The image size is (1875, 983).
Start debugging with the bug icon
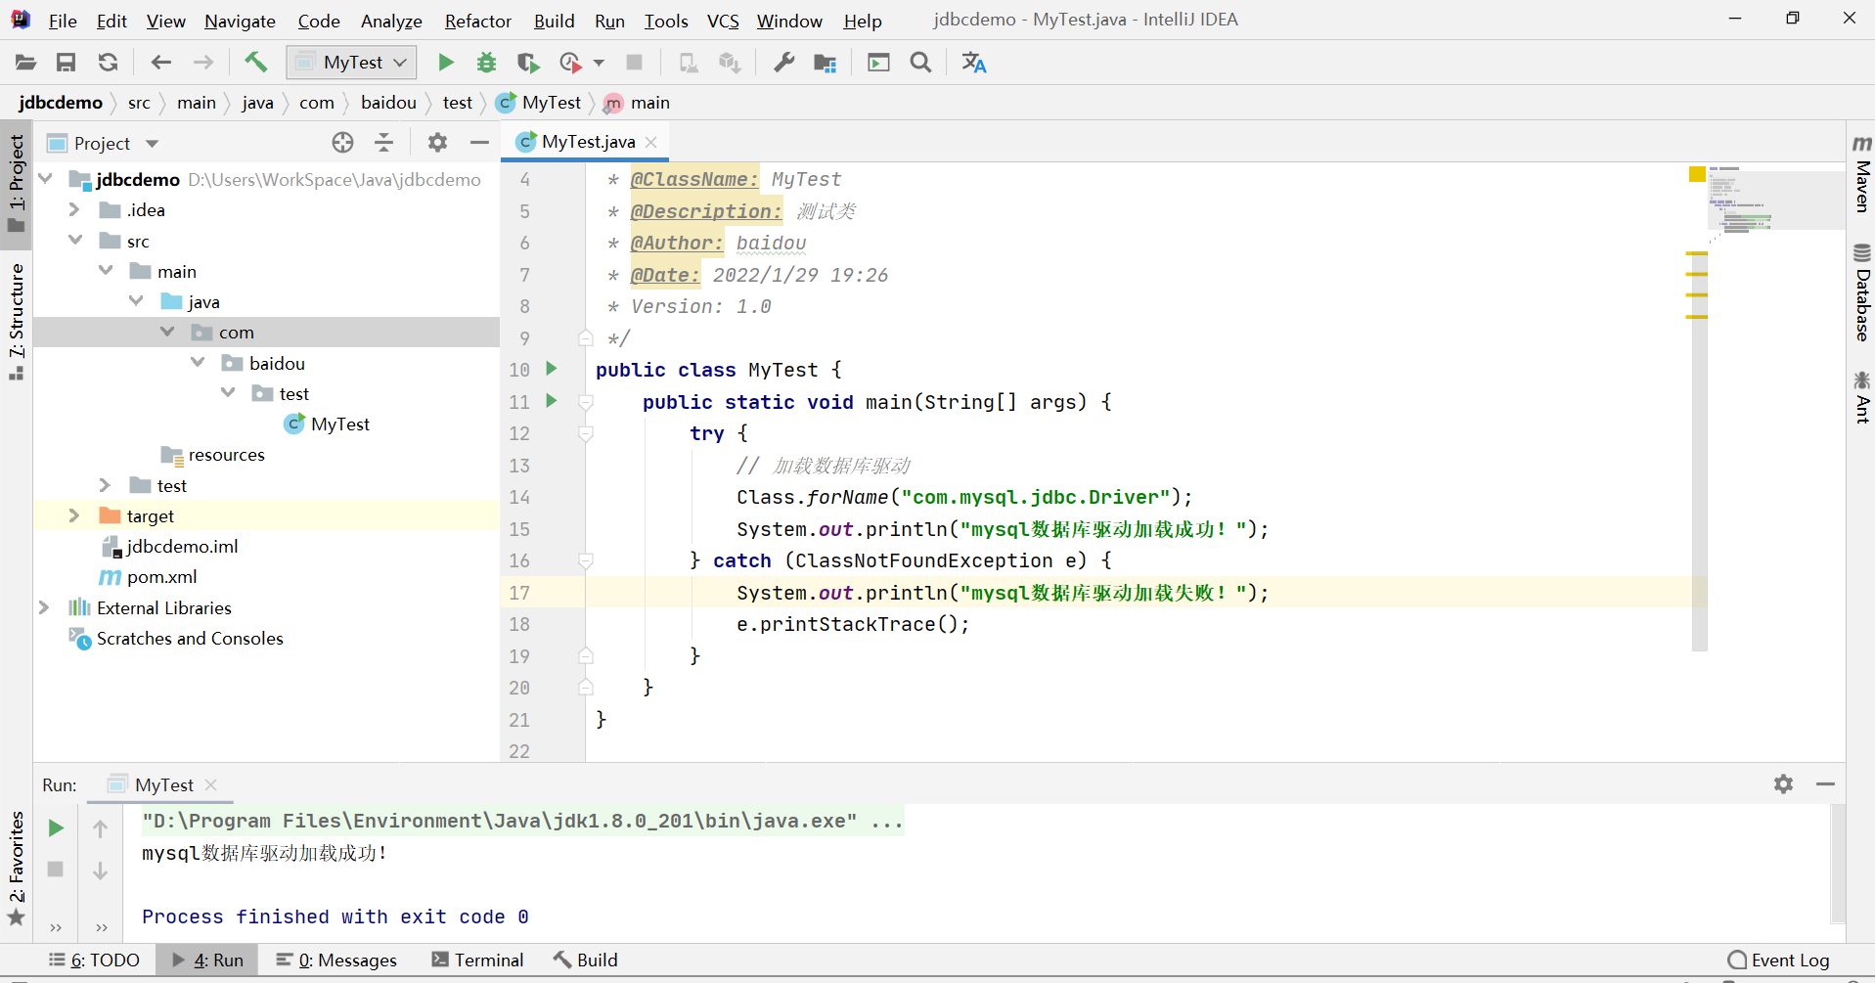(x=486, y=63)
